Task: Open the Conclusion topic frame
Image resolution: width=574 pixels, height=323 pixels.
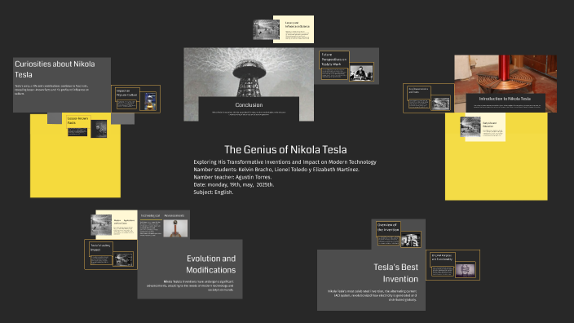Action: pos(249,84)
